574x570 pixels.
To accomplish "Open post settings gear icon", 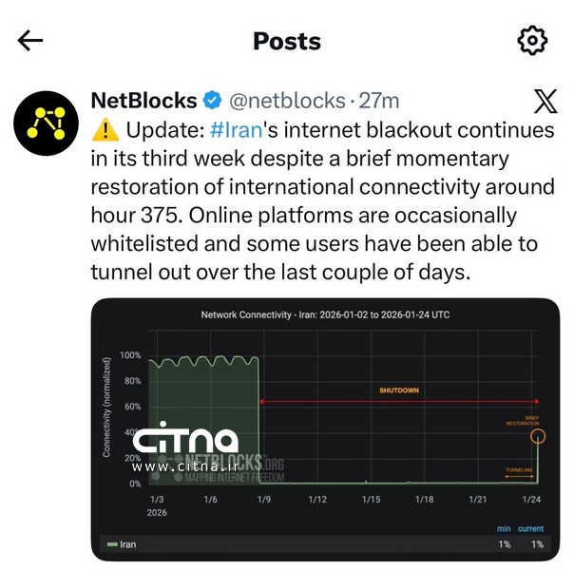I will click(x=531, y=41).
